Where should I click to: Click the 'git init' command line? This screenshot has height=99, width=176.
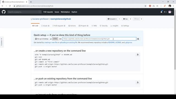click(x=38, y=57)
